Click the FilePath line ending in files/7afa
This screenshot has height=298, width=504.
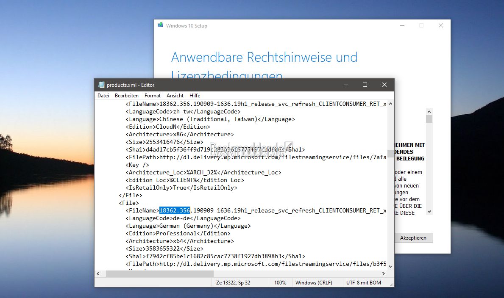click(x=256, y=157)
